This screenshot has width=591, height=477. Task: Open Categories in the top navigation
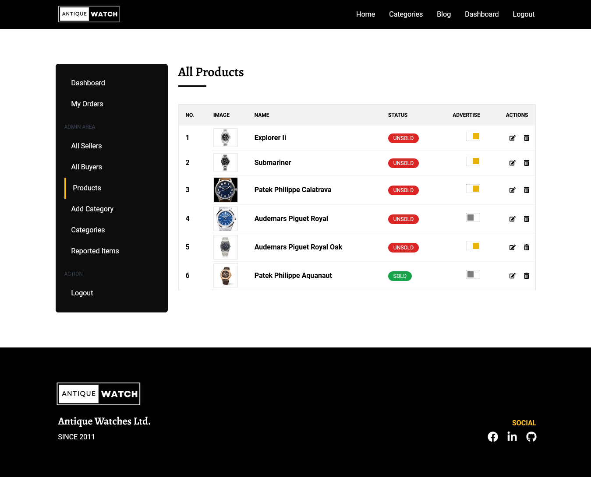pyautogui.click(x=406, y=14)
